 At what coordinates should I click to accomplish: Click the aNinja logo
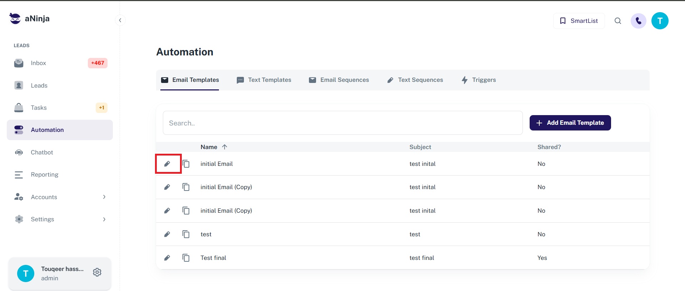30,19
